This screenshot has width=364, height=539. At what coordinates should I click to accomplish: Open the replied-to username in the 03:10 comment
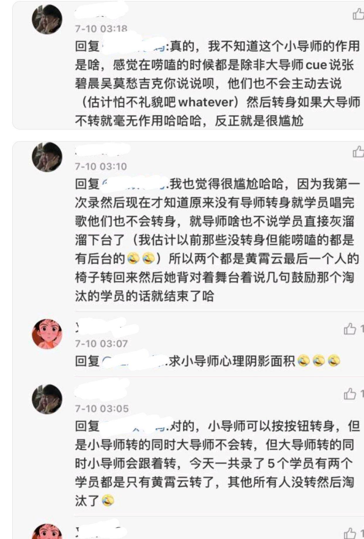click(x=135, y=184)
